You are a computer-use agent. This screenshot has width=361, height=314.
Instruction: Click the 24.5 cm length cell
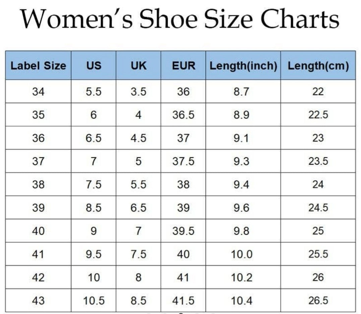pyautogui.click(x=318, y=208)
